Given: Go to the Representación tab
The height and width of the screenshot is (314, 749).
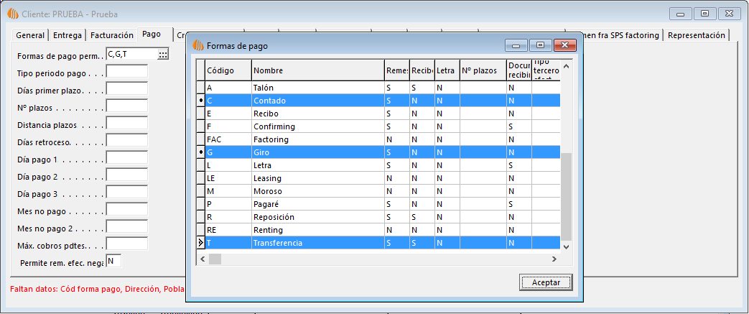Looking at the screenshot, I should click(696, 35).
